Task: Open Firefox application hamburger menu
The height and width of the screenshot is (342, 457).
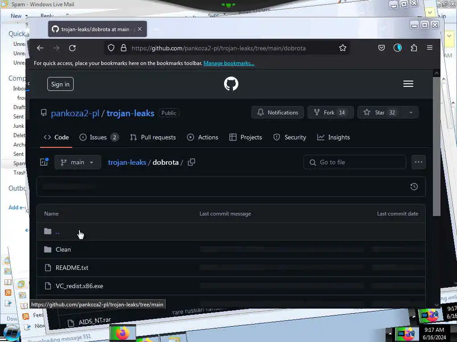Action: coord(430,48)
